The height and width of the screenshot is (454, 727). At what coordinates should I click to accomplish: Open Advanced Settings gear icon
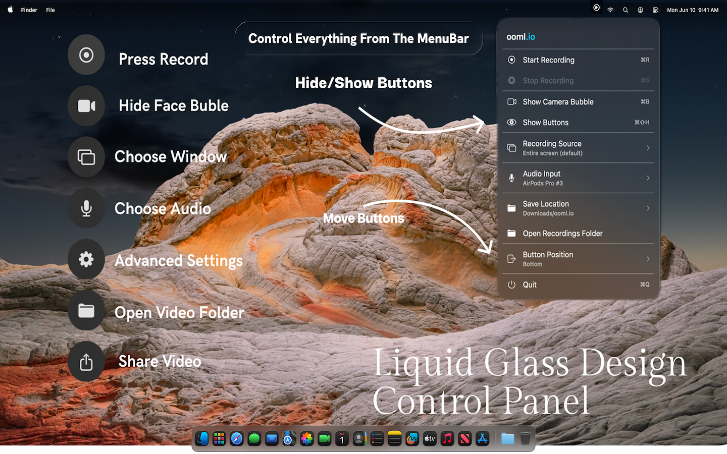click(86, 259)
